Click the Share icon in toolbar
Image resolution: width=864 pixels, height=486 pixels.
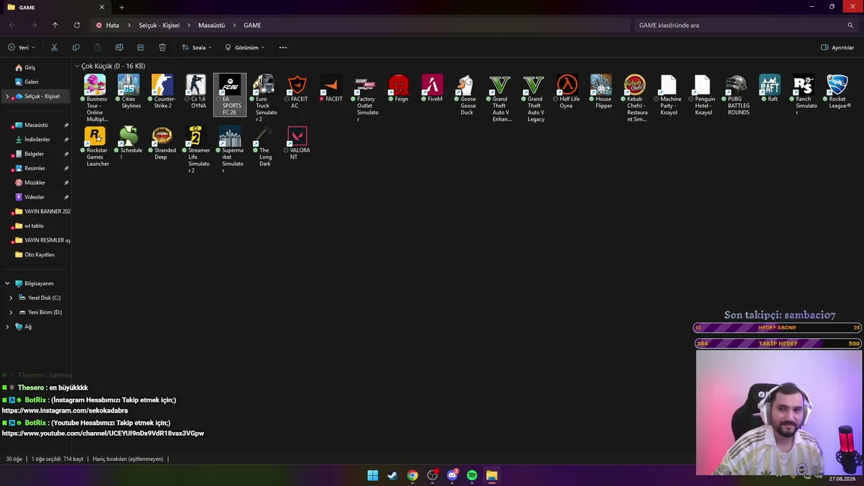click(x=140, y=47)
